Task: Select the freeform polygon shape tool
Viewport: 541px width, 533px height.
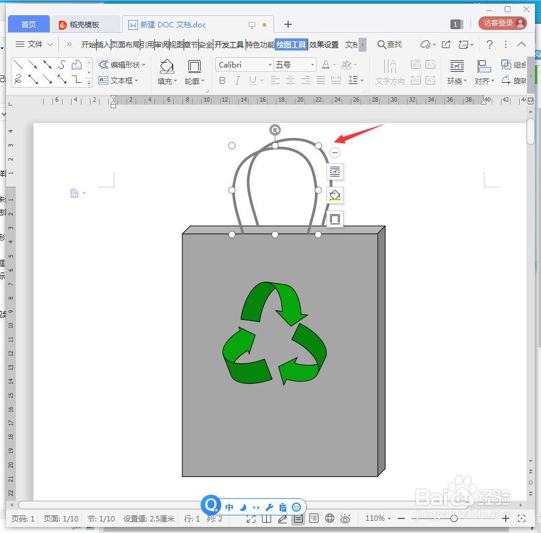Action: pyautogui.click(x=76, y=64)
